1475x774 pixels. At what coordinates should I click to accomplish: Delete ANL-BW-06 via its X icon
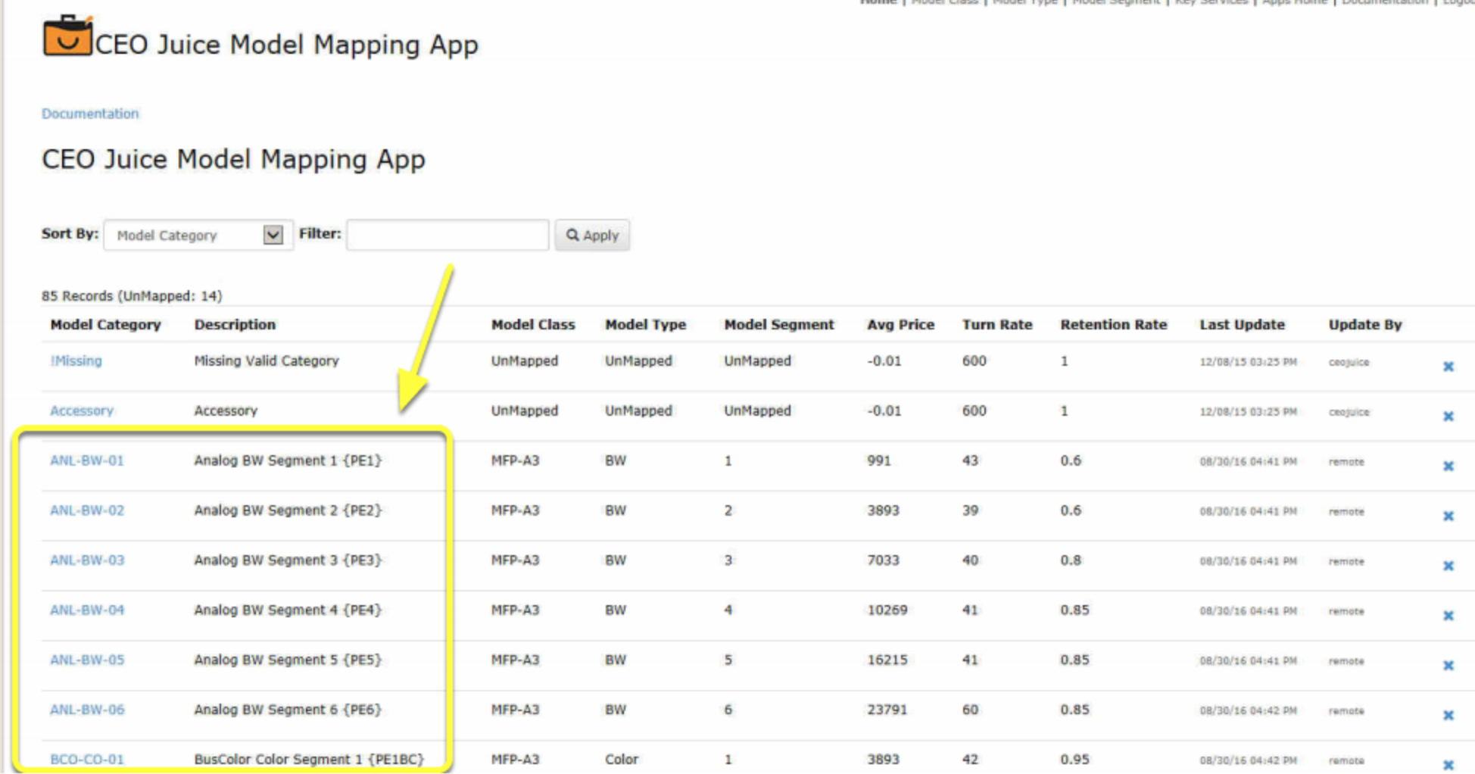pyautogui.click(x=1448, y=715)
